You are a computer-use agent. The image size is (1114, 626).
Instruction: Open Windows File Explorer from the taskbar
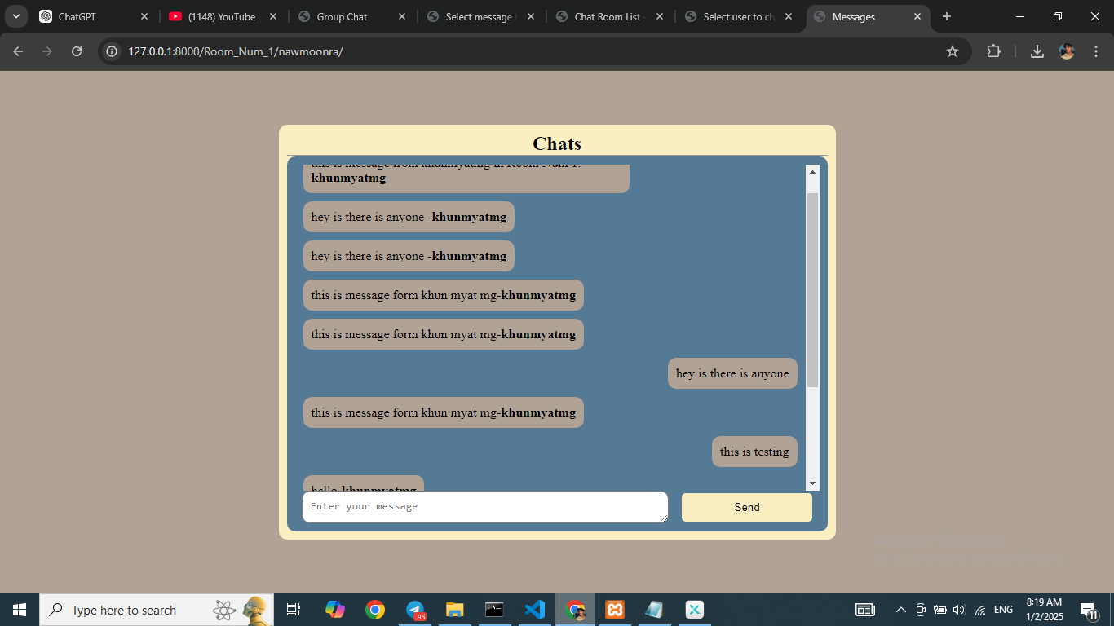tap(455, 610)
